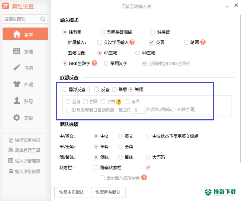Select the 反查 radio button
Viewport: 241px width, 201px height.
[97, 89]
